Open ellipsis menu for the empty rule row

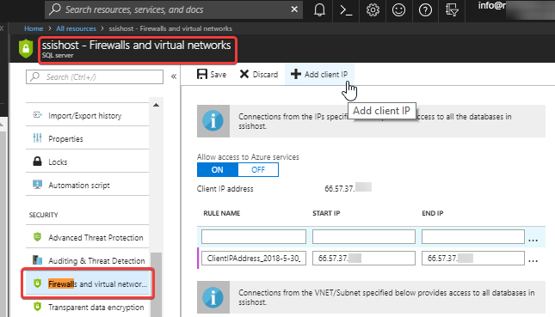tap(533, 240)
